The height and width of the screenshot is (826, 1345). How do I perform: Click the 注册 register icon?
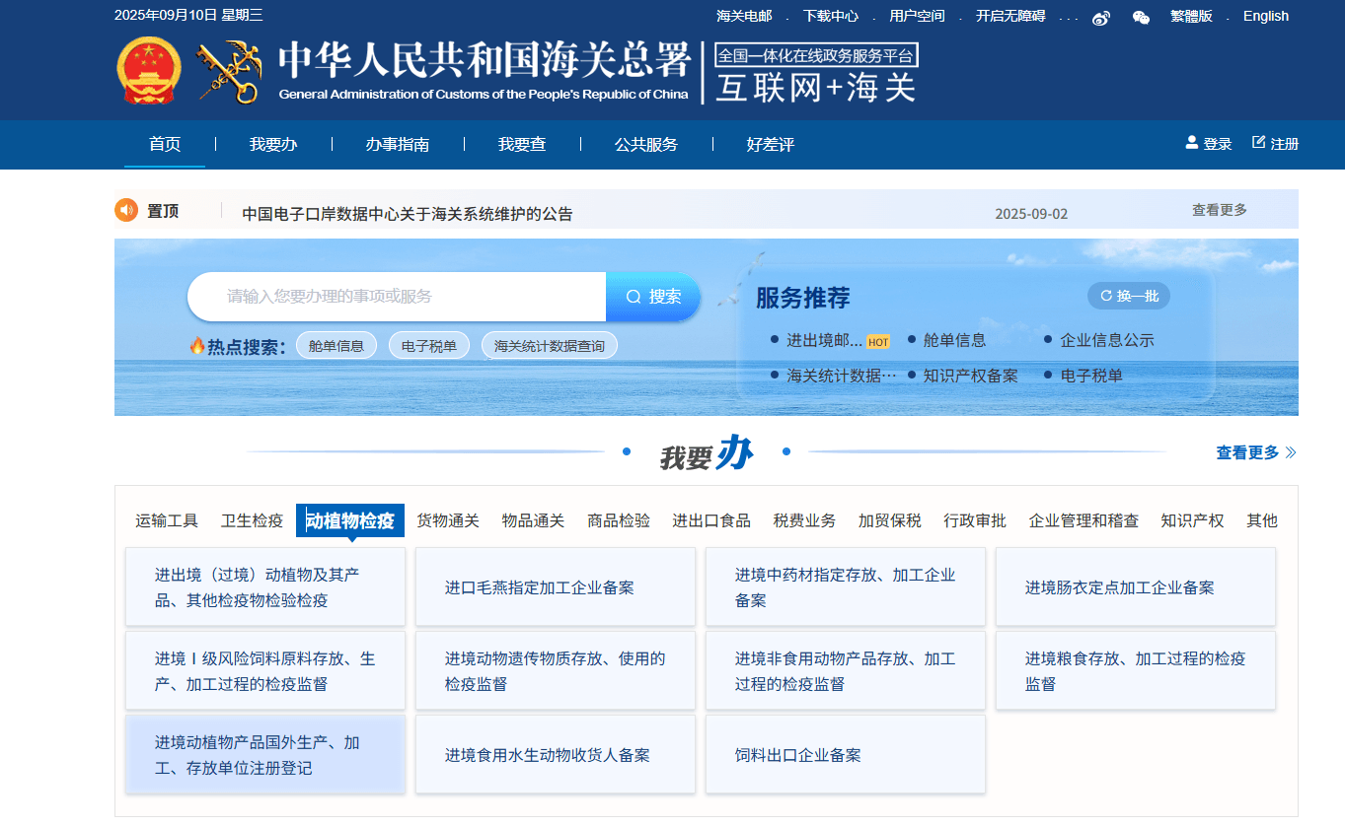(1258, 143)
